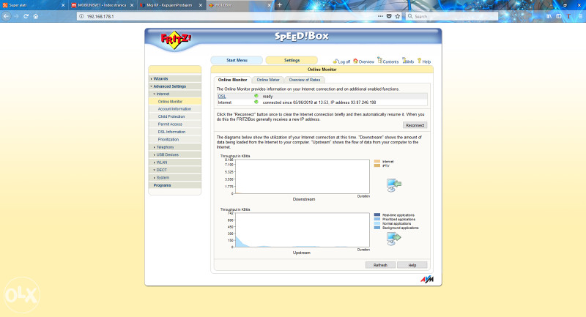Click the Help button at bottom
Viewport: 586px width, 317px height.
point(412,265)
